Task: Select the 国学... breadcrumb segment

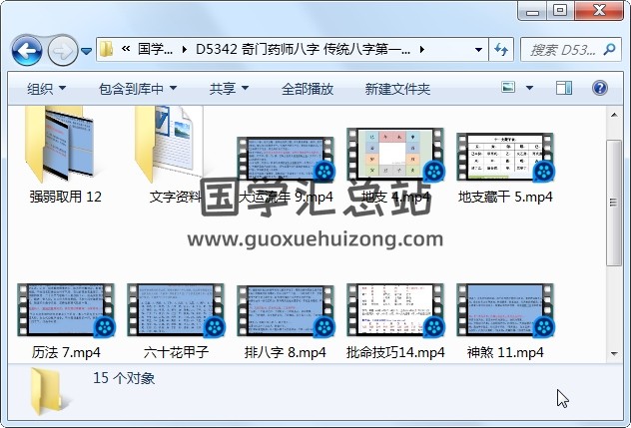Action: coord(156,49)
